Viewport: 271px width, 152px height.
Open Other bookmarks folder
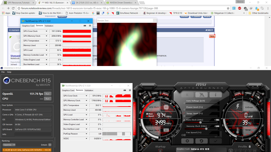click(258, 13)
